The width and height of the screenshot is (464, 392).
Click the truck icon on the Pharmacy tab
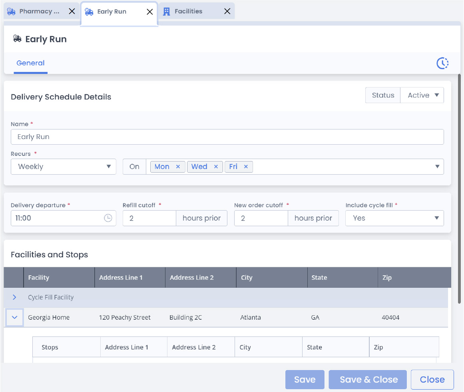pos(11,11)
